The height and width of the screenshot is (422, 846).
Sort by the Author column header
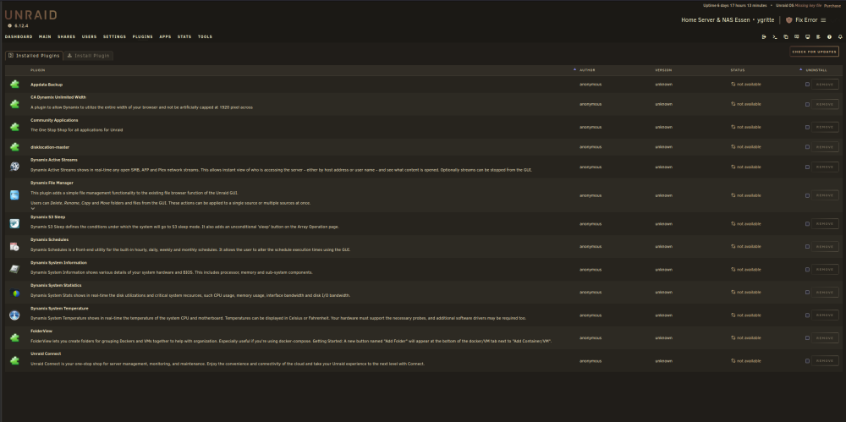tap(588, 70)
